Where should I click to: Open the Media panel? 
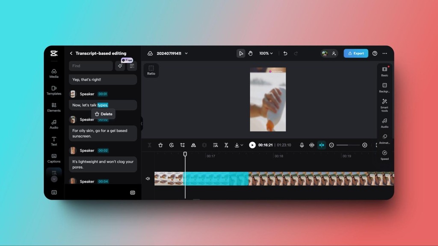(x=53, y=73)
